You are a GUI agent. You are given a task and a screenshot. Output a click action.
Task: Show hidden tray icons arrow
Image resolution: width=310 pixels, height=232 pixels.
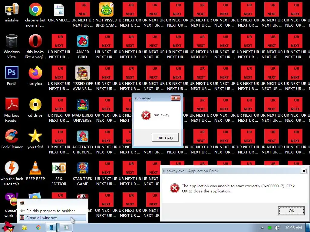(x=262, y=228)
